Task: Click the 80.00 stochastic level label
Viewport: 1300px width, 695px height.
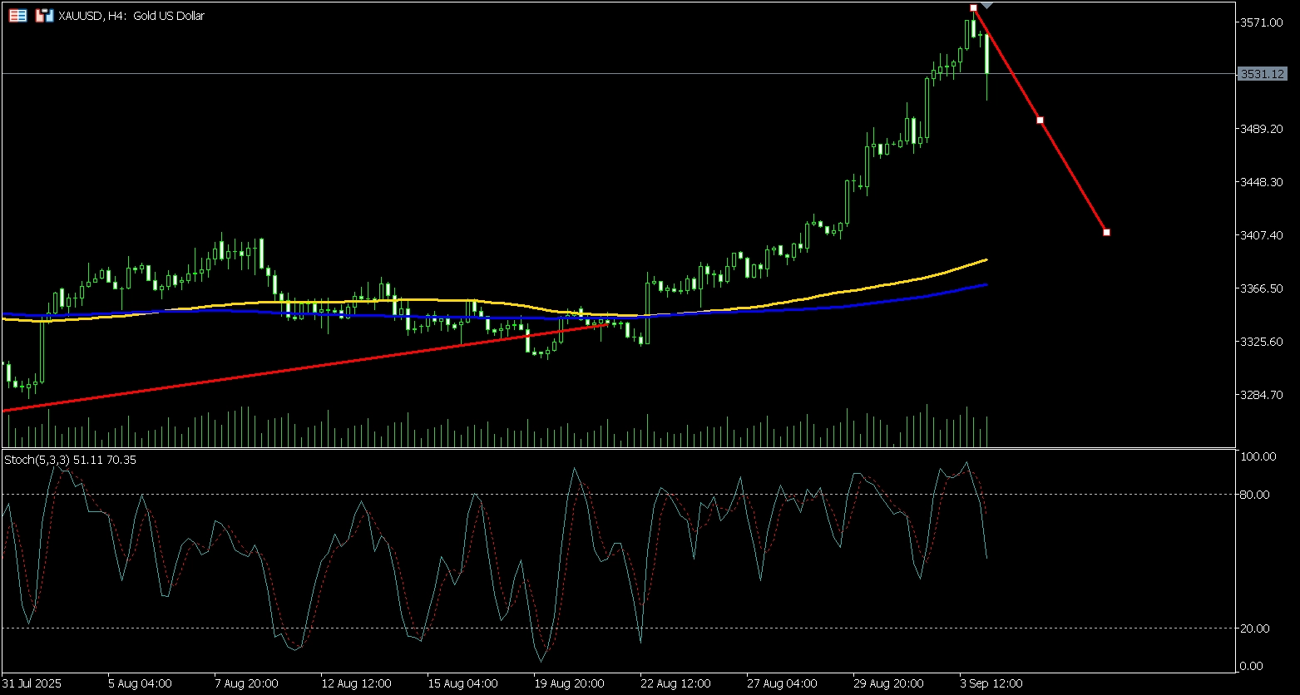Action: [1255, 495]
